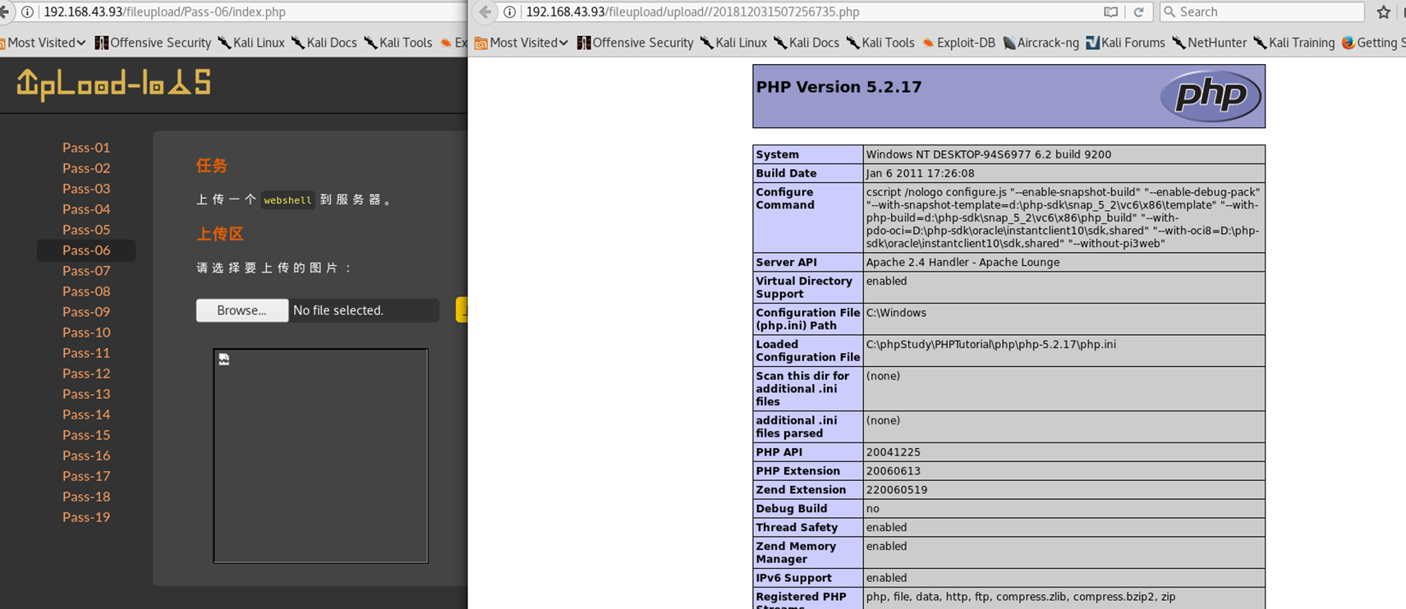
Task: Click Zend Extension value '220060519'
Action: click(896, 489)
